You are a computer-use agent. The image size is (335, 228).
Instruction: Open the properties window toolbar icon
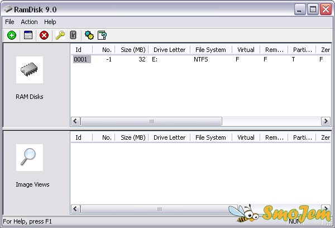[x=28, y=35]
